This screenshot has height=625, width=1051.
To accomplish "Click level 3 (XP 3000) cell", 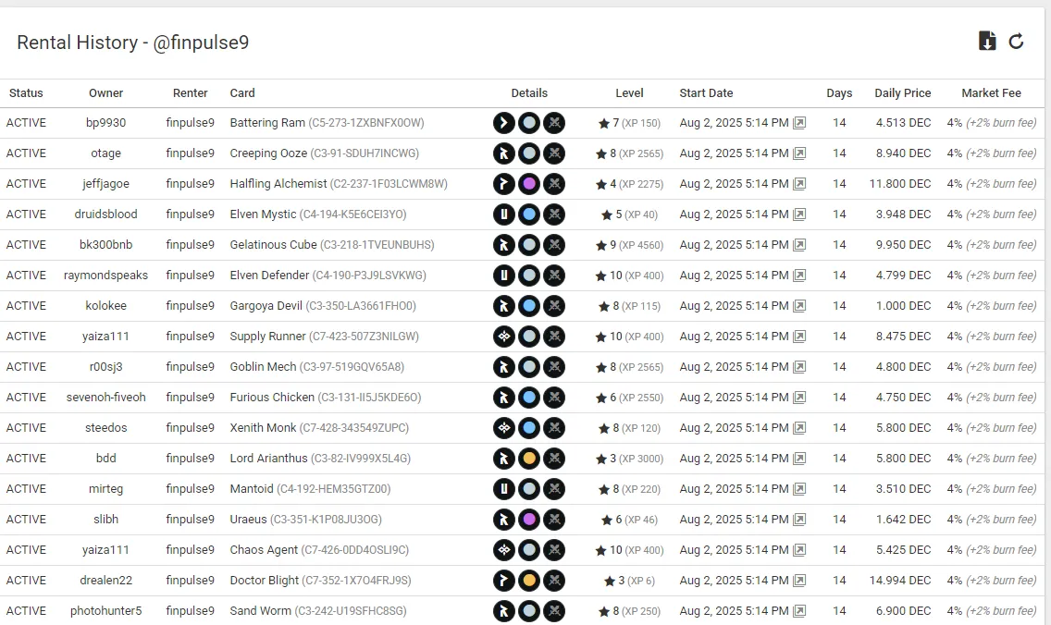I will point(629,459).
